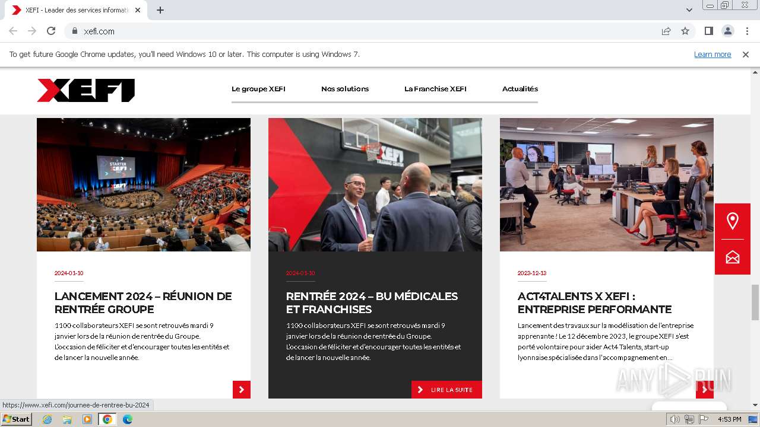This screenshot has height=427, width=760.
Task: Switch to Chrome in taskbar
Action: 107,419
